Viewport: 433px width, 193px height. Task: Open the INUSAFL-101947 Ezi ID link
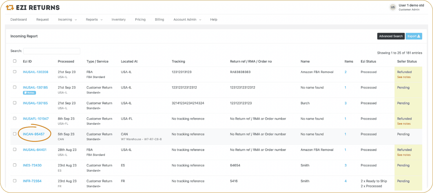tap(36, 119)
